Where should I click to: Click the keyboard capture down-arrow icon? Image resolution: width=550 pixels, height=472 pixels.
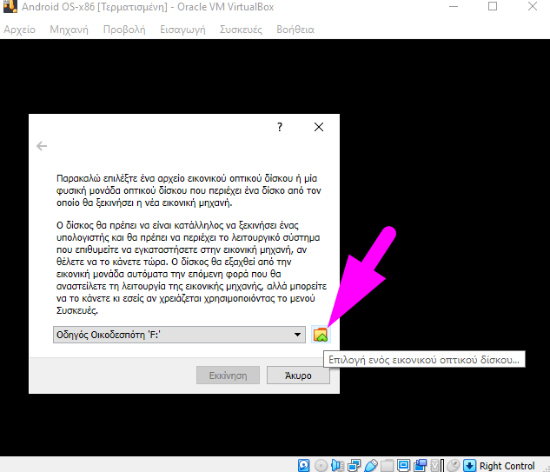pos(470,466)
